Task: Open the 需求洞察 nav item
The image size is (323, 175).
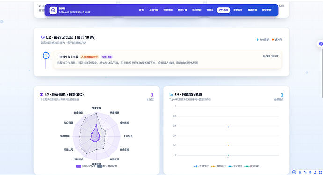Action: click(238, 10)
